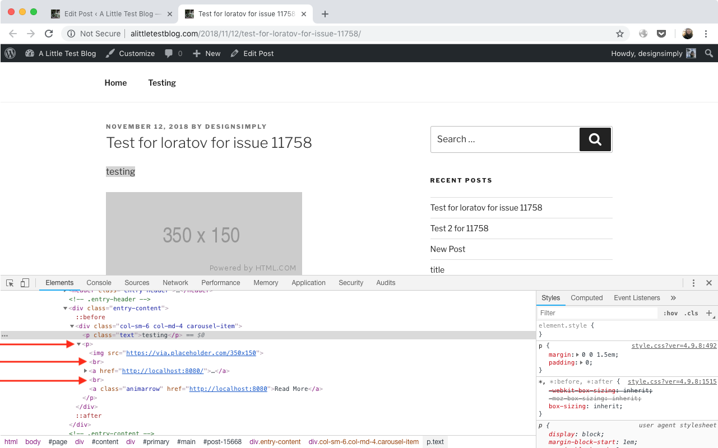Switch to the Security tab
This screenshot has height=448, width=718.
click(x=351, y=283)
